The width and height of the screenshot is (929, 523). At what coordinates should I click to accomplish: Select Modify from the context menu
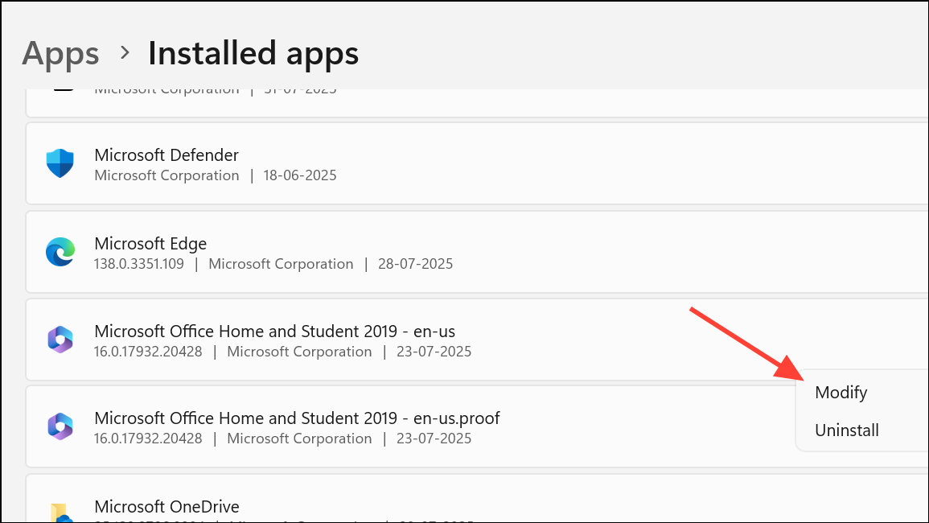coord(841,393)
